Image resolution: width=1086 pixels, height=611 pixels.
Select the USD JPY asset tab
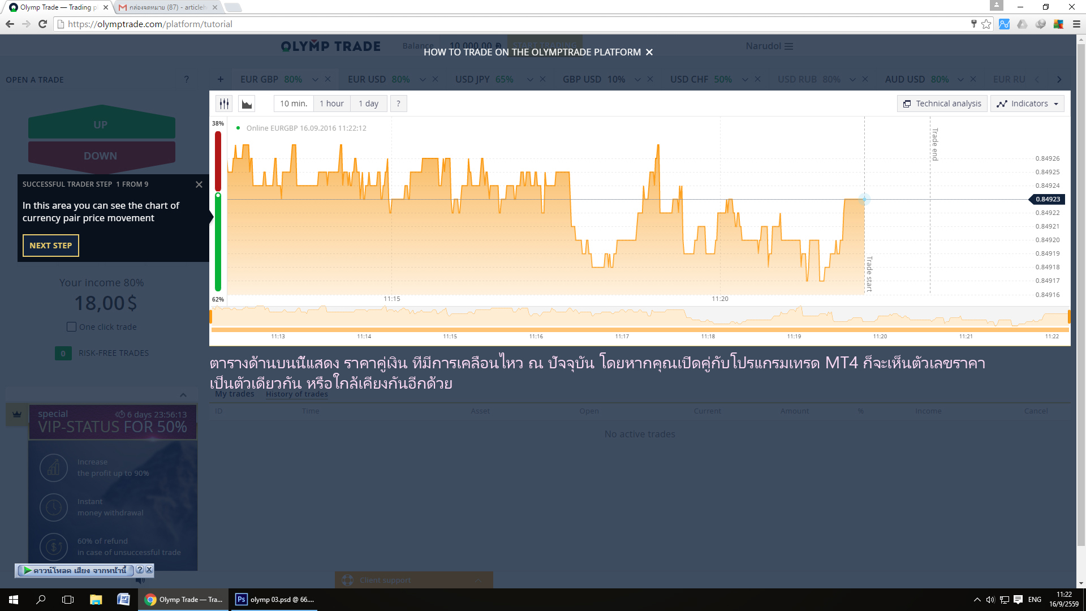484,79
